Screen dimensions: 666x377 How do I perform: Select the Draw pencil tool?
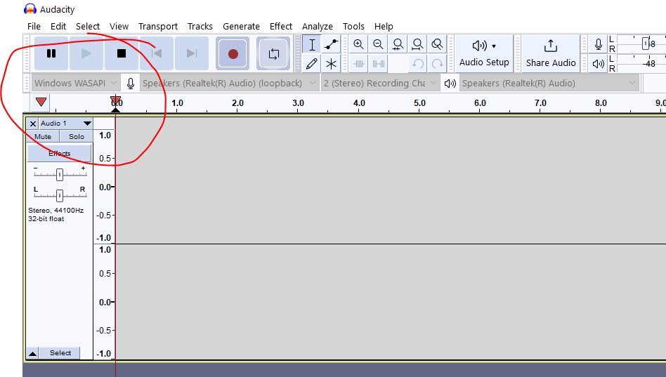[x=312, y=64]
